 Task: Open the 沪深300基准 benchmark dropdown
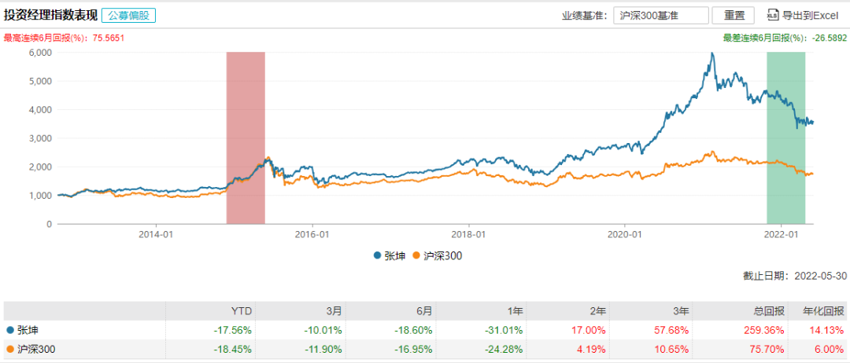660,15
